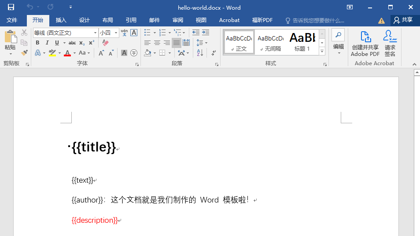Undo the last action
The width and height of the screenshot is (420, 236).
pyautogui.click(x=30, y=7)
